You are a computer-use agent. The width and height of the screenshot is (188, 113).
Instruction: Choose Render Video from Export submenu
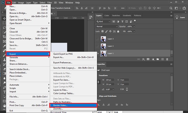click(x=73, y=105)
